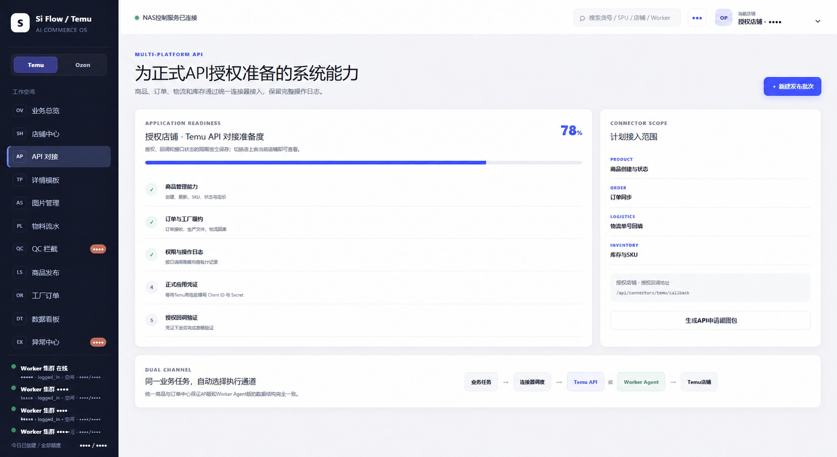The image size is (837, 457).
Task: Click the Temu店铺 channel chip
Action: (x=699, y=382)
